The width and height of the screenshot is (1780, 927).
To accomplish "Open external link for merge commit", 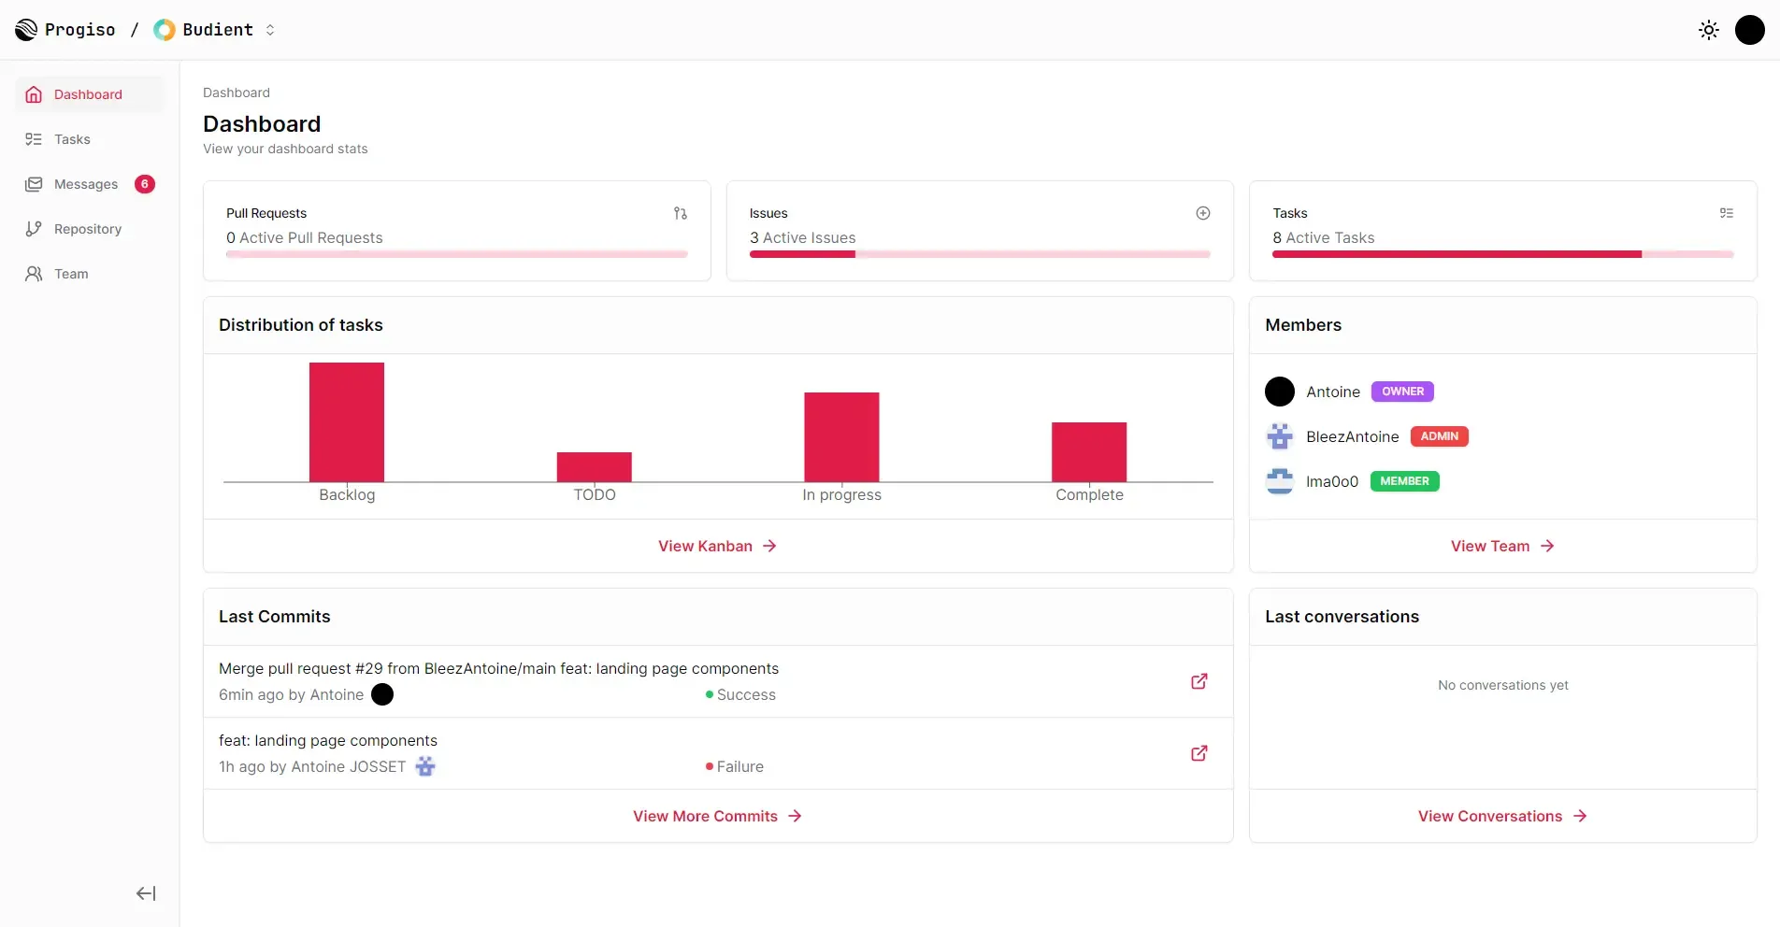I will (1199, 681).
